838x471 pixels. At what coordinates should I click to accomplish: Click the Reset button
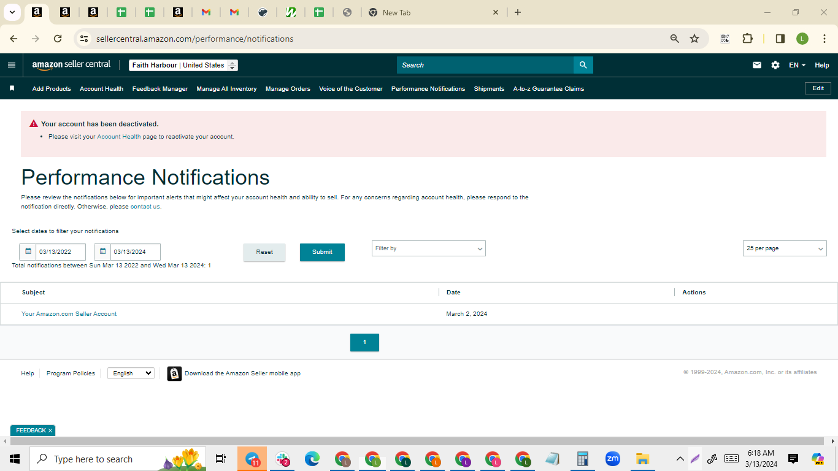(264, 252)
